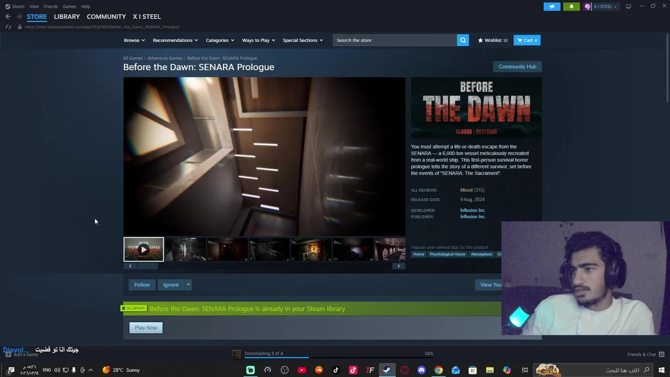Open the green notifications bell
Screen dimensions: 670x377
(571, 6)
